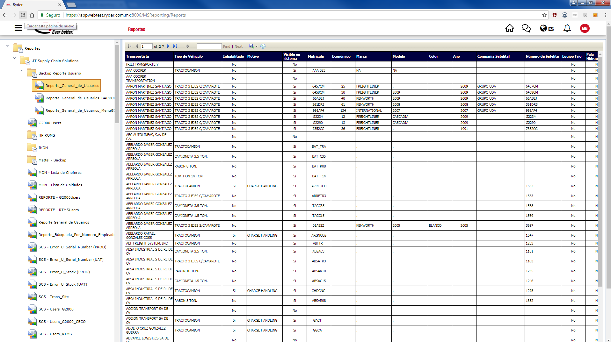The width and height of the screenshot is (611, 342).
Task: Open the notifications bell
Action: click(567, 28)
